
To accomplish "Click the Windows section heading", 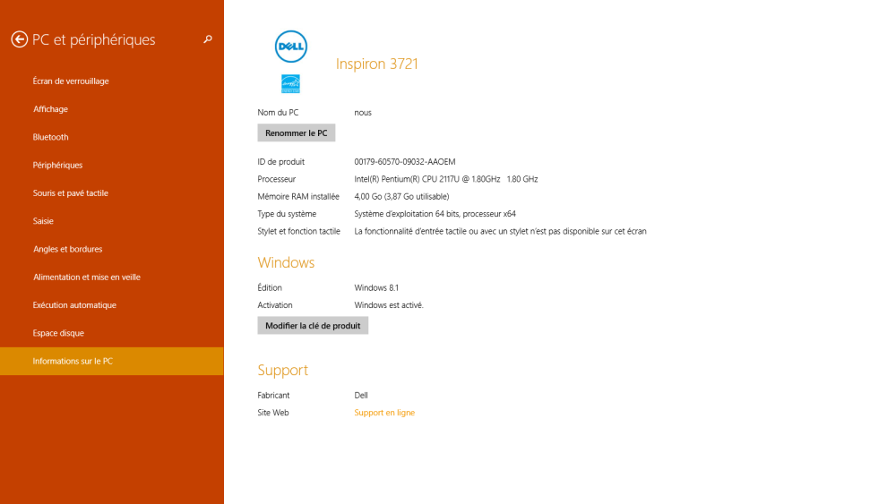I will [286, 262].
